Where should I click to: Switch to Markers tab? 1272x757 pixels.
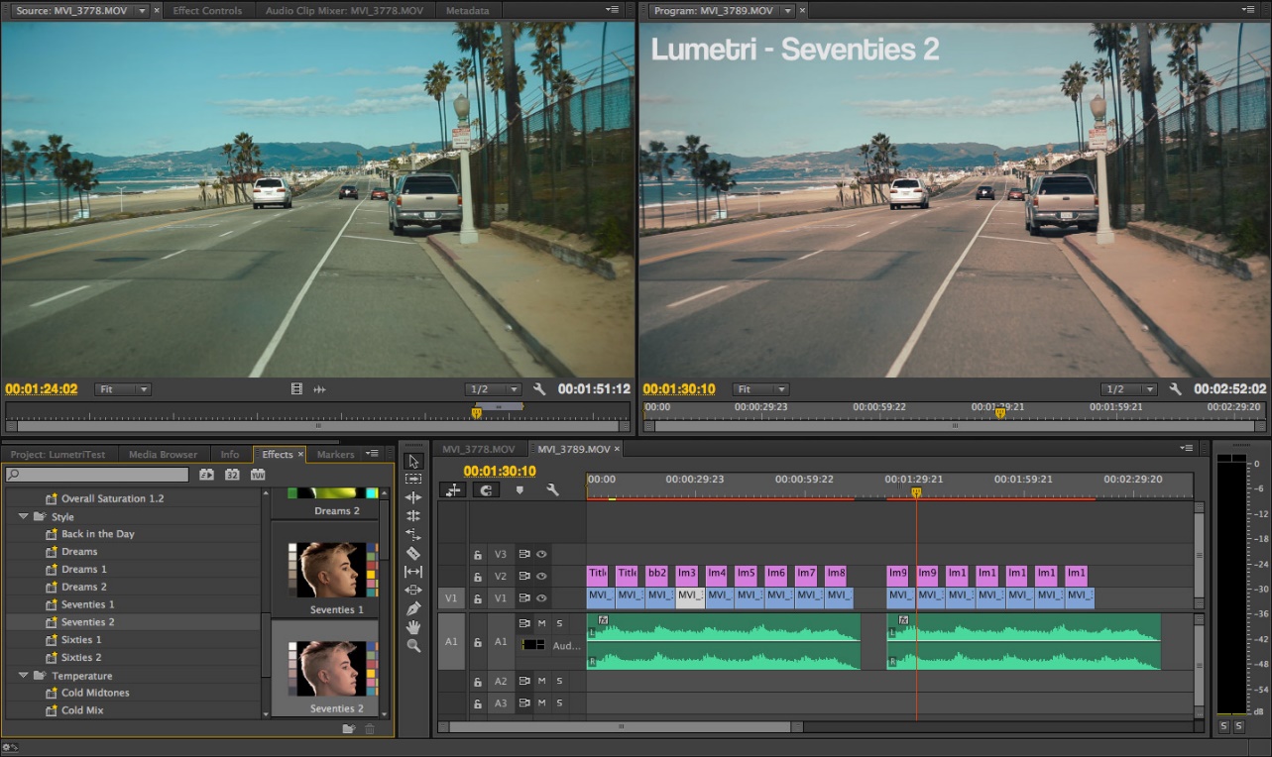click(x=335, y=454)
